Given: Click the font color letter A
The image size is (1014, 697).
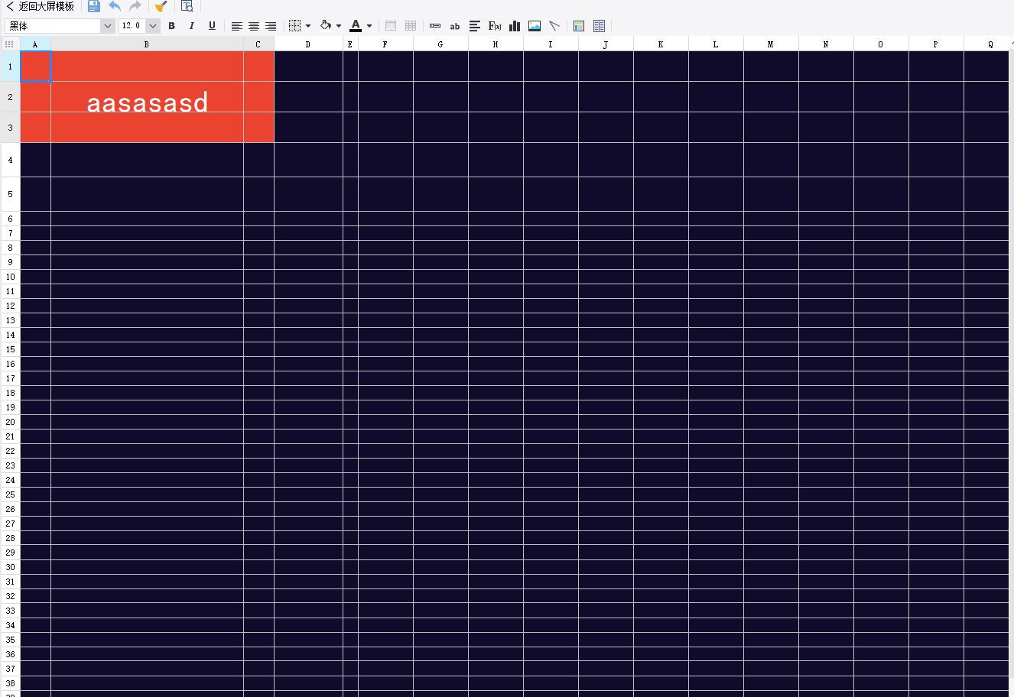Looking at the screenshot, I should coord(355,26).
